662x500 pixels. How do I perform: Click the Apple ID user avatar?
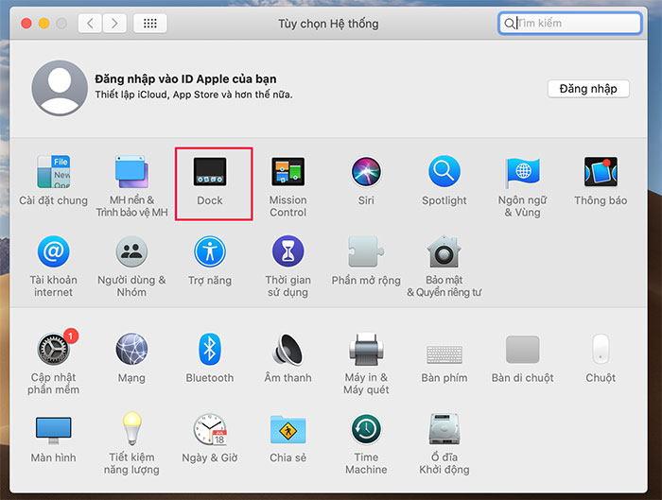point(60,88)
